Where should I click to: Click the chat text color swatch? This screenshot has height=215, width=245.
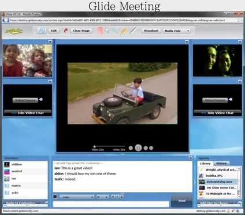(55, 197)
